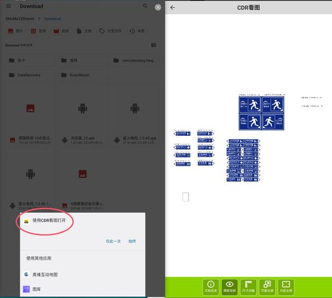The image size is (332, 298).
Task: Go back from the CDR看图 screen
Action: [173, 8]
